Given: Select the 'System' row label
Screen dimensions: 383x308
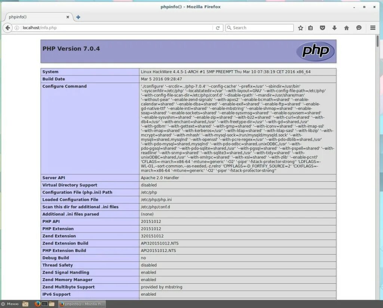Looking at the screenshot, I should (50, 72).
